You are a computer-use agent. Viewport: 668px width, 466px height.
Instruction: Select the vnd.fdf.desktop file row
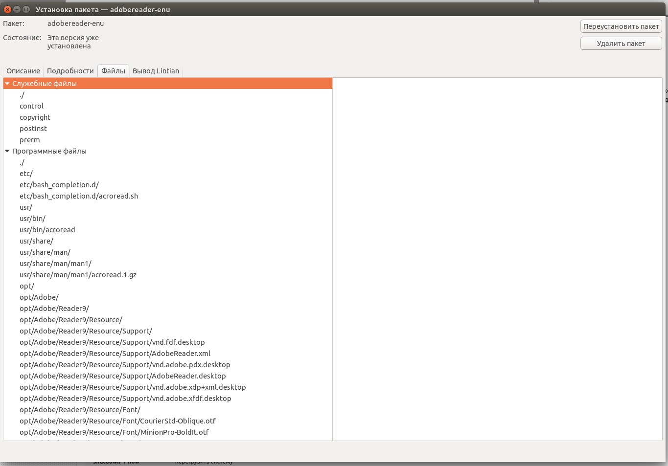click(168, 342)
